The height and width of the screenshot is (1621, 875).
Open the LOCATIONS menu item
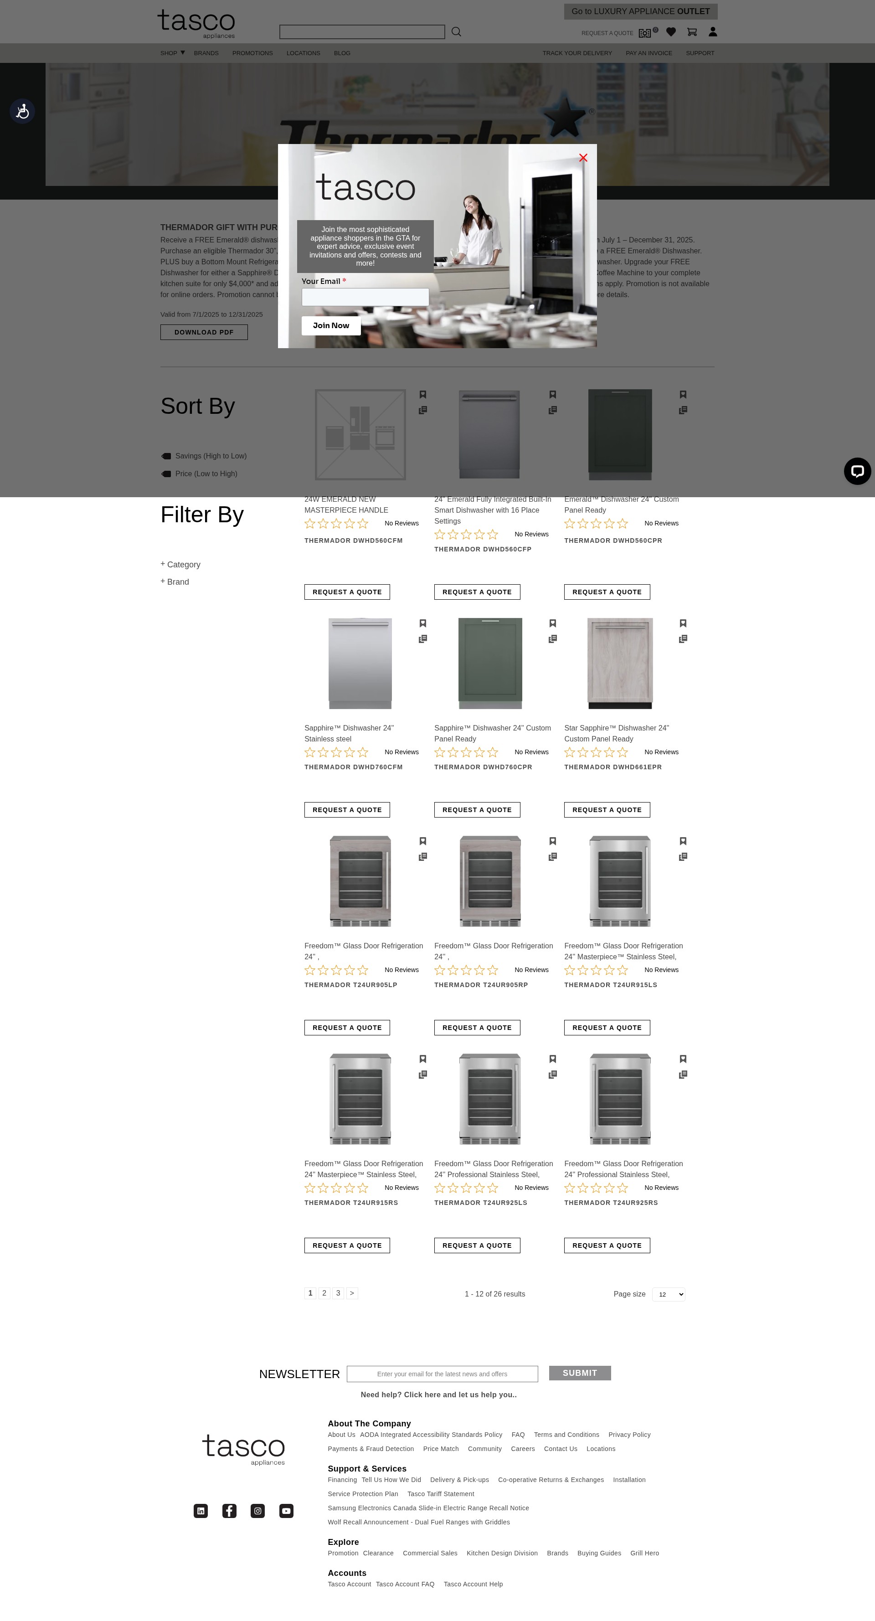click(304, 53)
